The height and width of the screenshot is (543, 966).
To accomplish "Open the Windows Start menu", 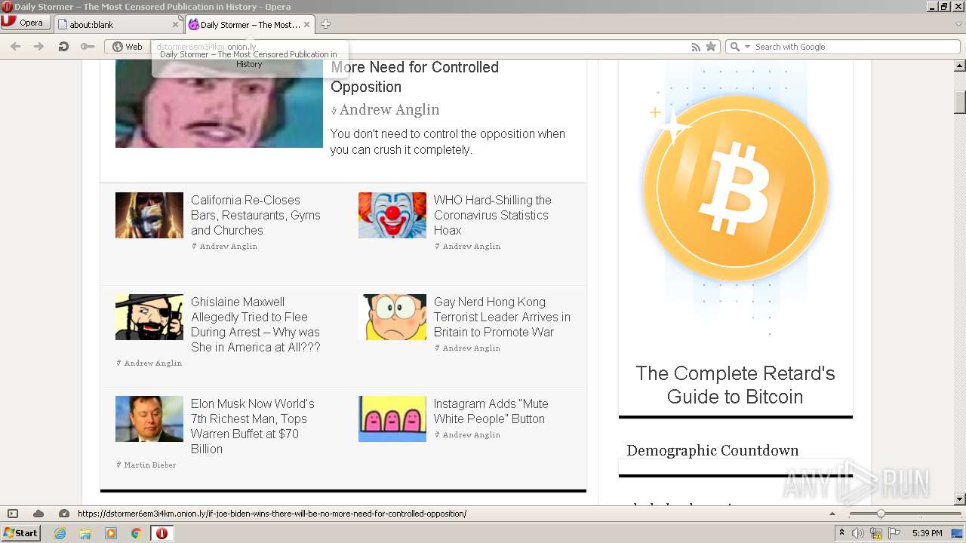I will tap(21, 533).
